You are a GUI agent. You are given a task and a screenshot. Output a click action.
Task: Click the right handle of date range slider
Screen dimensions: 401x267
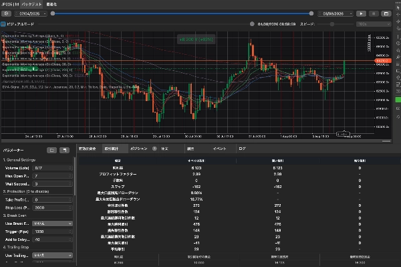[x=311, y=13]
